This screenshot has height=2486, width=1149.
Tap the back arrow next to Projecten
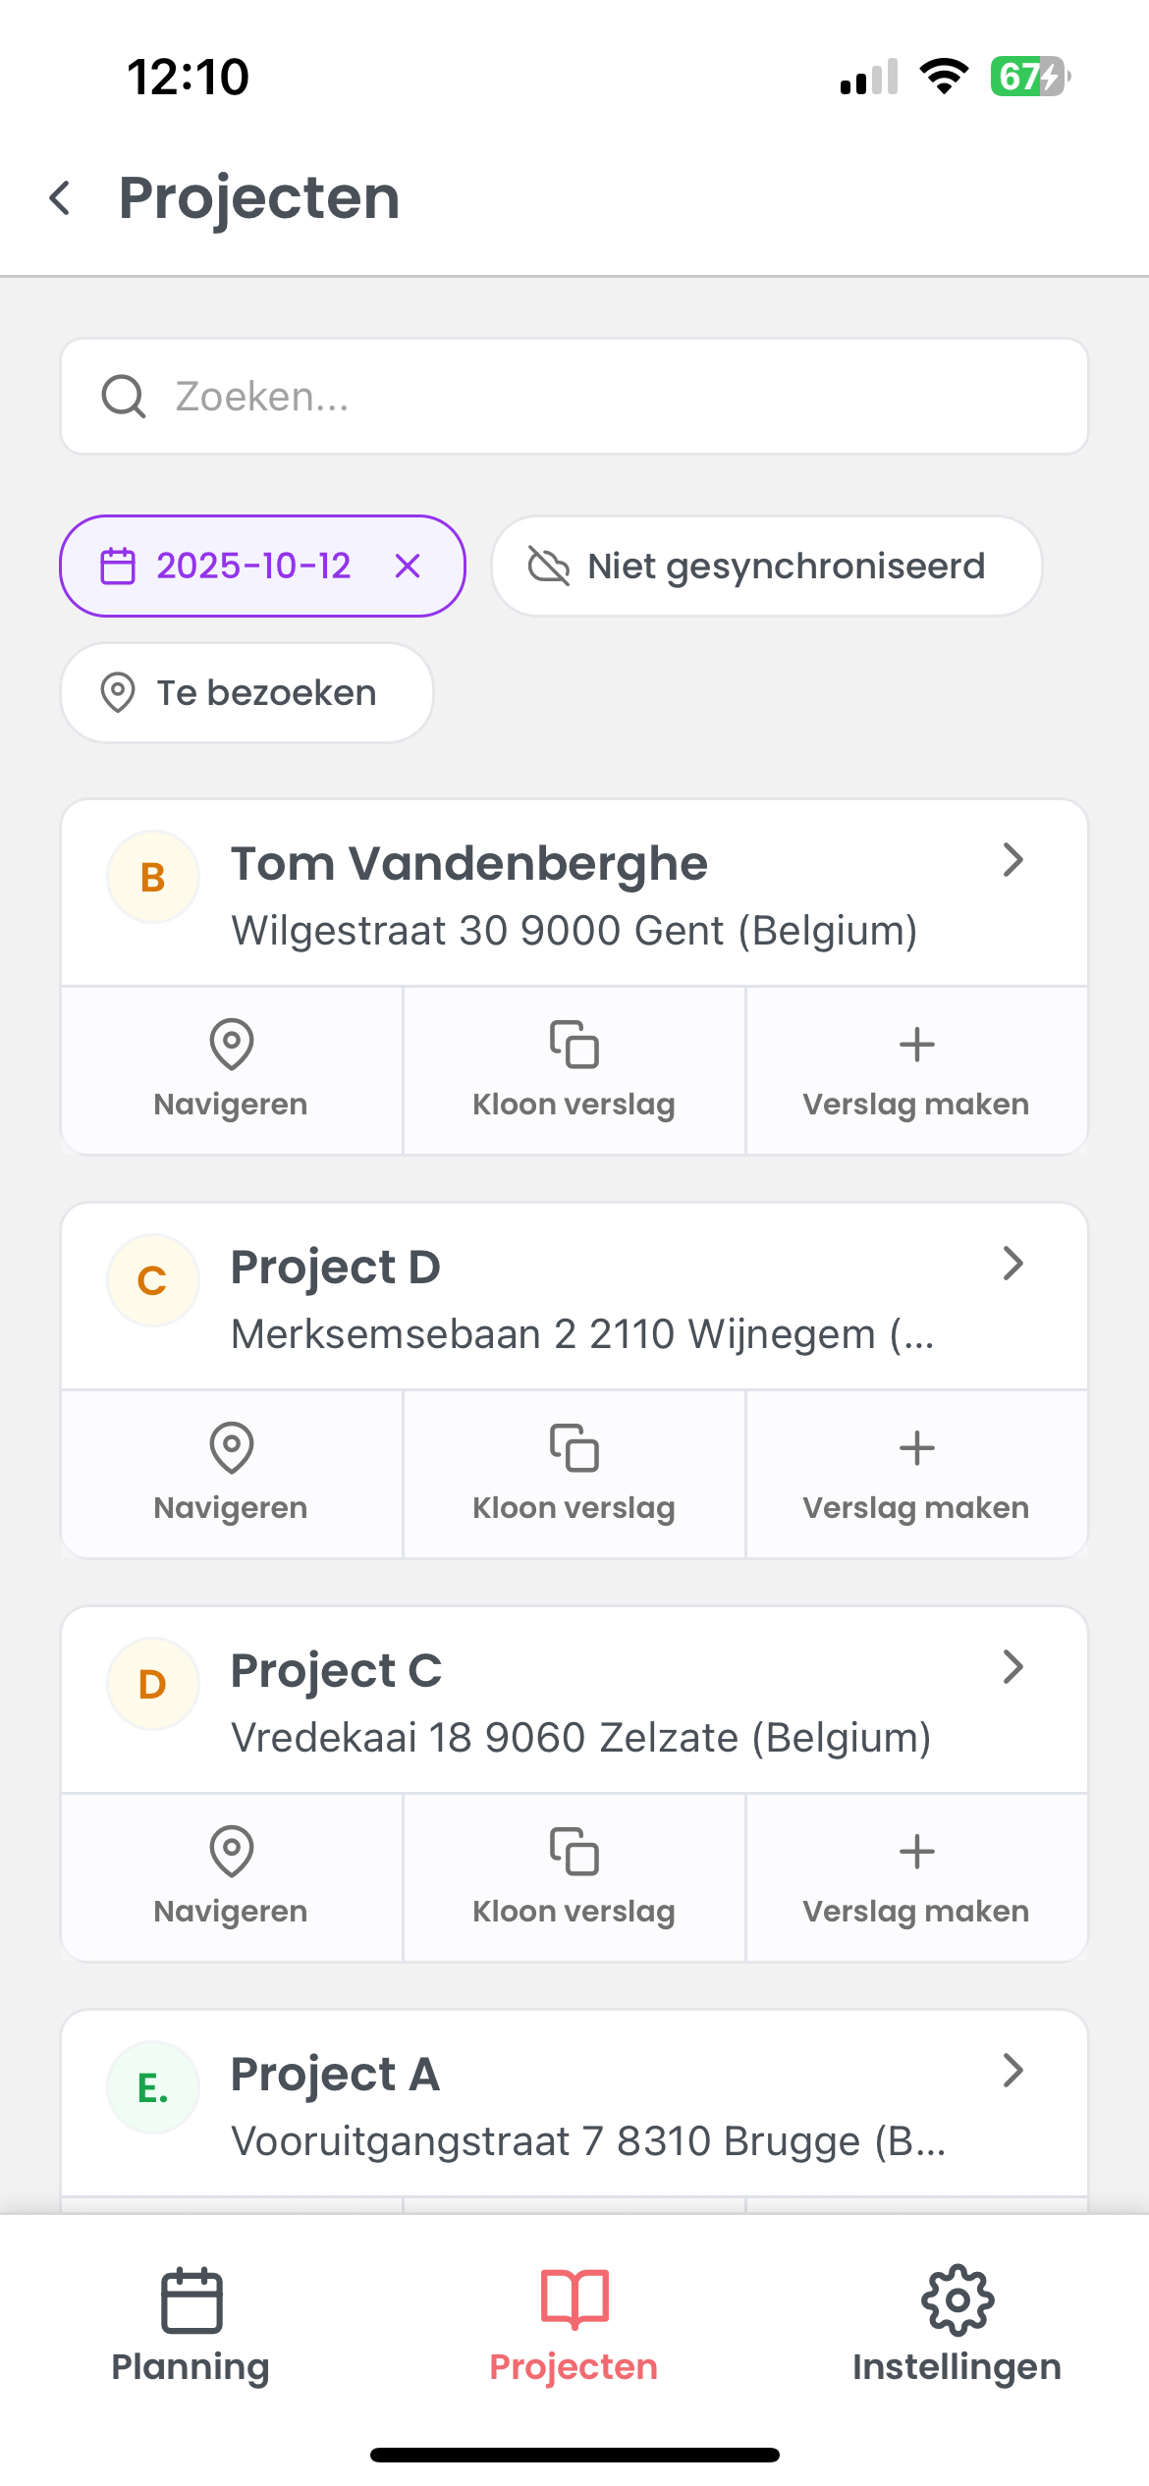pyautogui.click(x=60, y=198)
